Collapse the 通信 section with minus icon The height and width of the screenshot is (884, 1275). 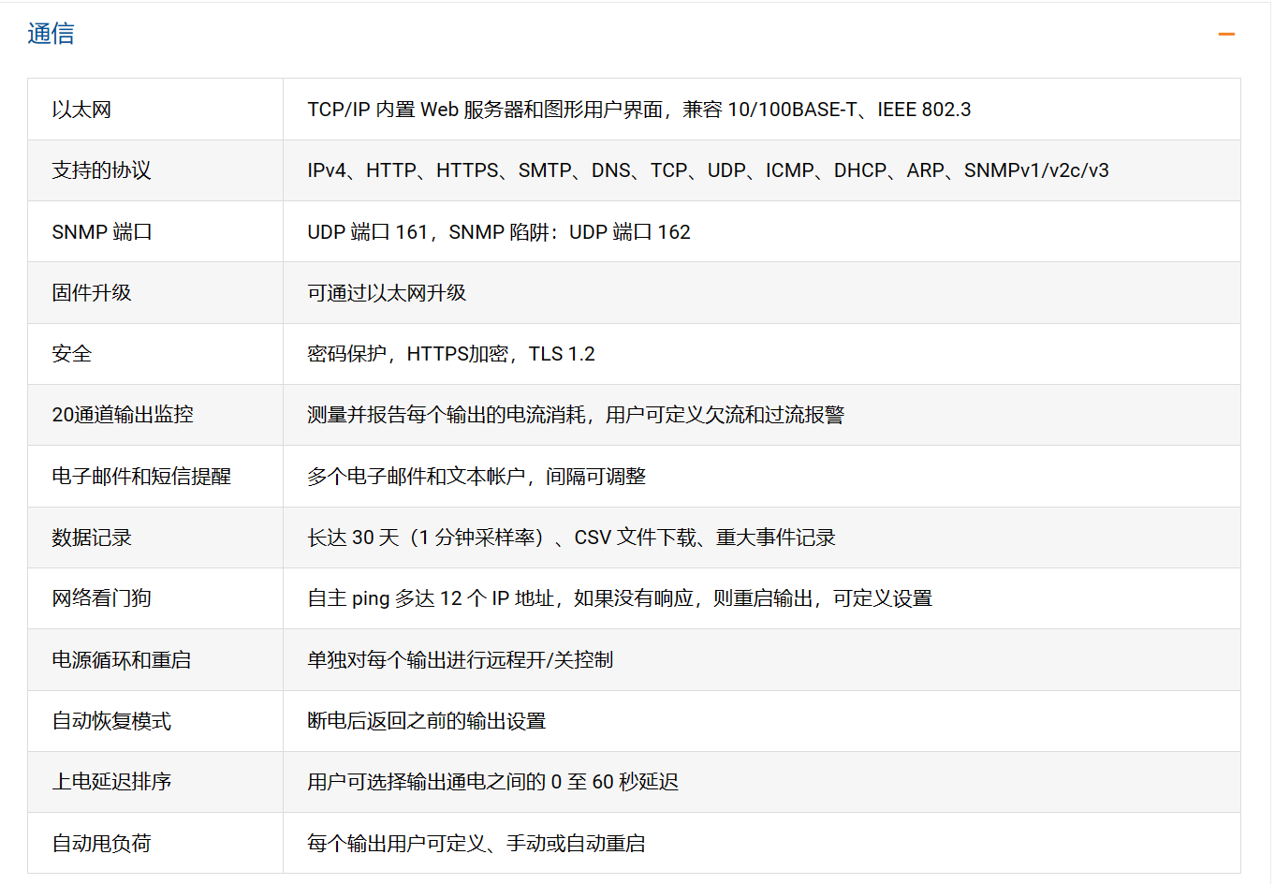click(x=1226, y=35)
